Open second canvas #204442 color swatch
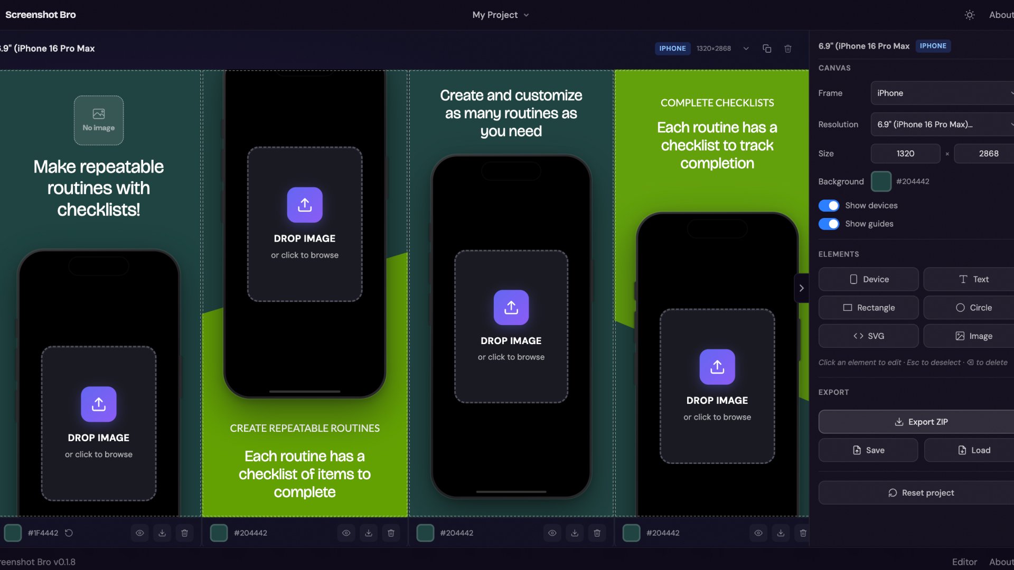 (x=219, y=533)
